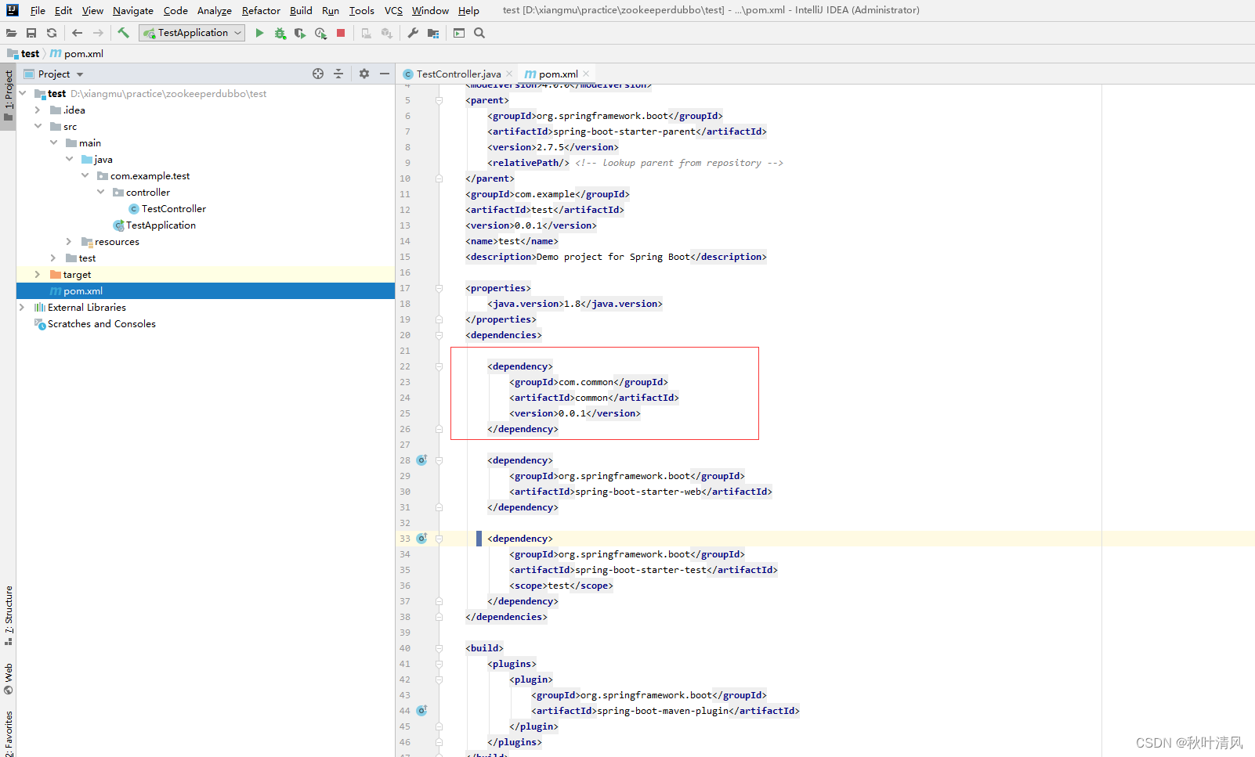Open the Navigate menu
This screenshot has width=1255, height=757.
pos(133,10)
